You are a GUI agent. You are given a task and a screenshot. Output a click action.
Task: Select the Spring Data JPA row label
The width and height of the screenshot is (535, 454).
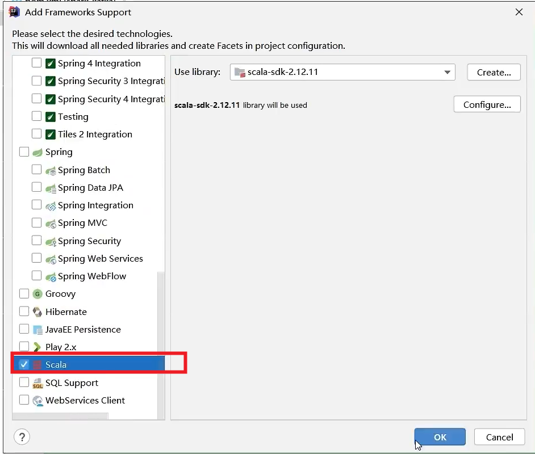[90, 188]
